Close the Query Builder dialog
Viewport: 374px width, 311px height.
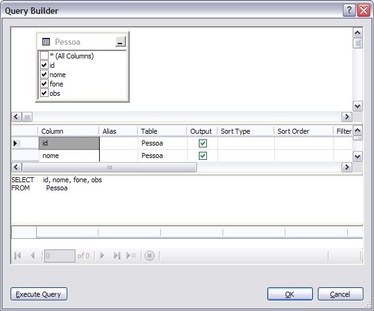363,11
